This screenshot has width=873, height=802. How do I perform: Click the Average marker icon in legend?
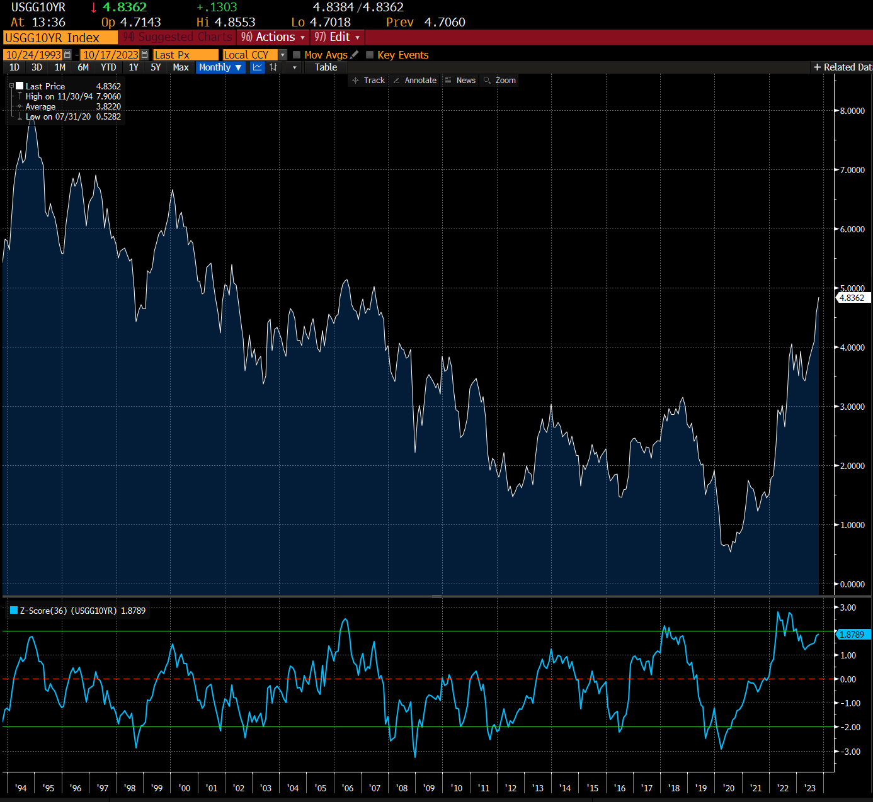pos(20,106)
